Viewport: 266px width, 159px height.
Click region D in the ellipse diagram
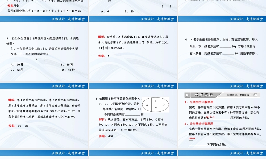pyautogui.click(x=164, y=105)
